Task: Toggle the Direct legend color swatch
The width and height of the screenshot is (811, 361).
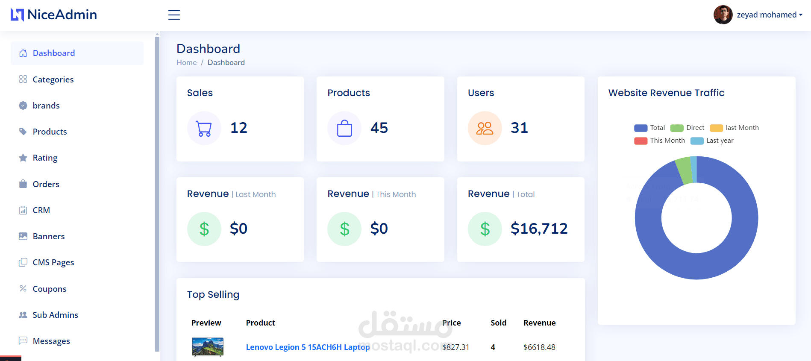Action: pyautogui.click(x=677, y=128)
